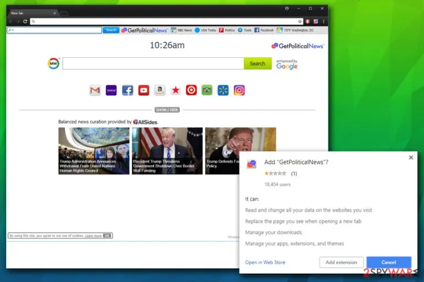Open the Gmail shortcut icon
Image resolution: width=424 pixels, height=282 pixels.
[95, 90]
